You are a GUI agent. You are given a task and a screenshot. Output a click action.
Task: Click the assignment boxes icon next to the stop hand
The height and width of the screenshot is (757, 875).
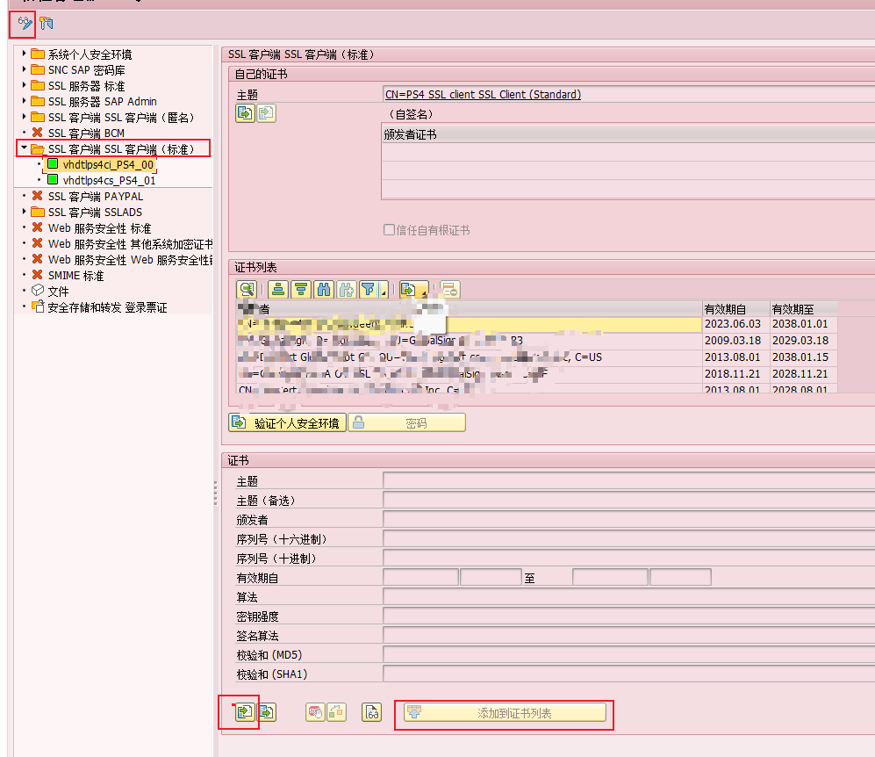[x=336, y=712]
